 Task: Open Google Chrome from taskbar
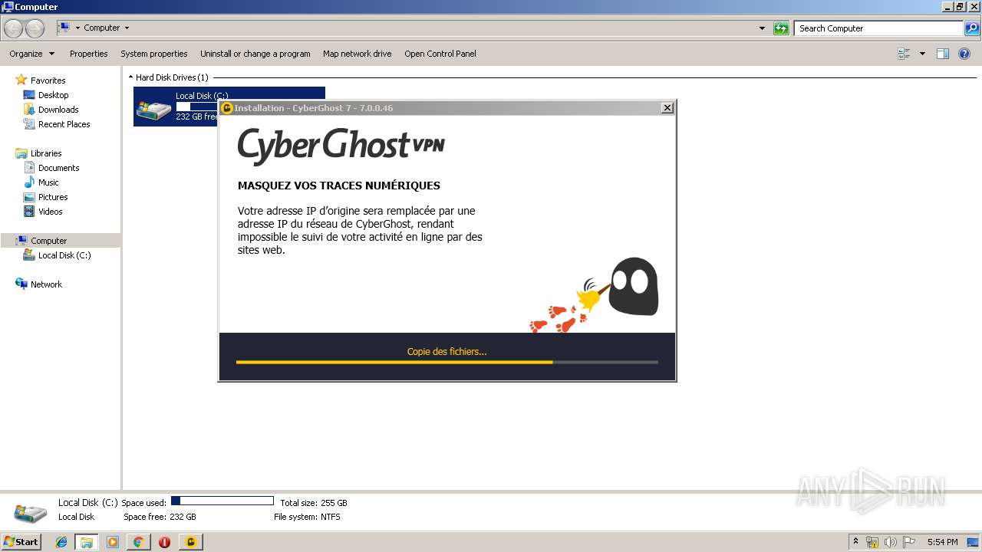[x=138, y=542]
